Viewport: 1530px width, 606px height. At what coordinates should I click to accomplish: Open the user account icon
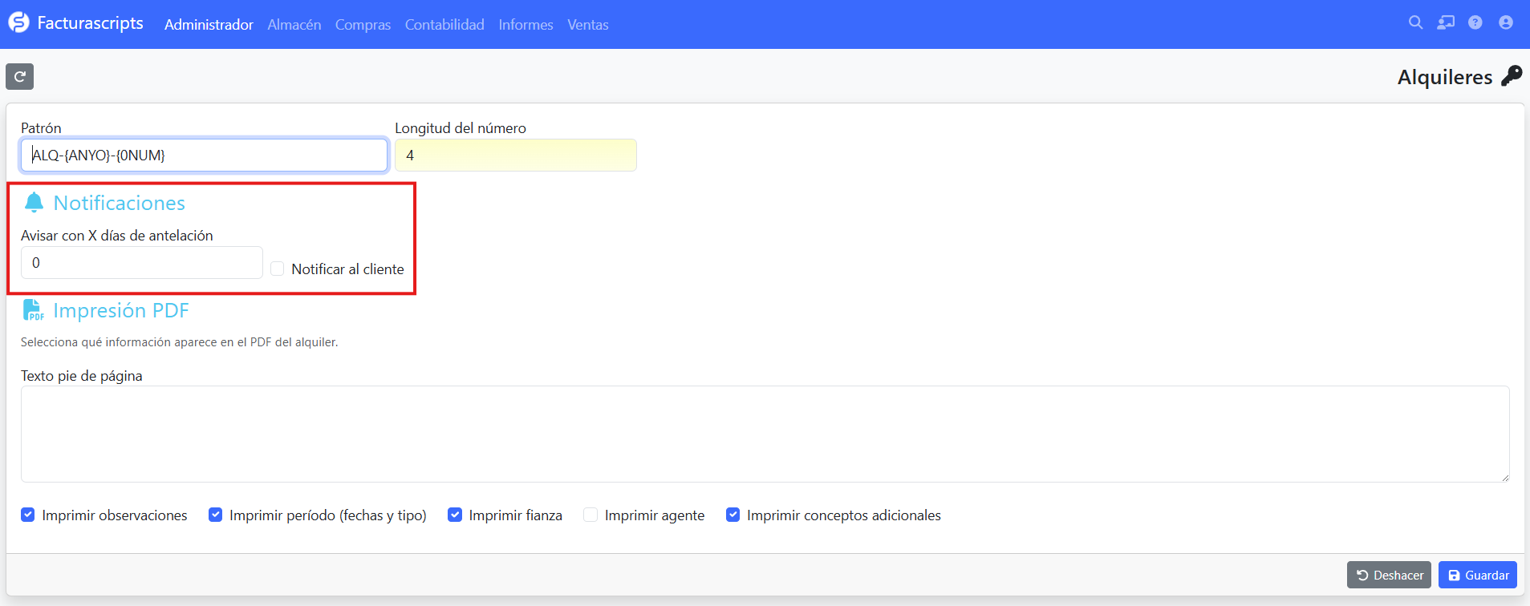pyautogui.click(x=1506, y=22)
